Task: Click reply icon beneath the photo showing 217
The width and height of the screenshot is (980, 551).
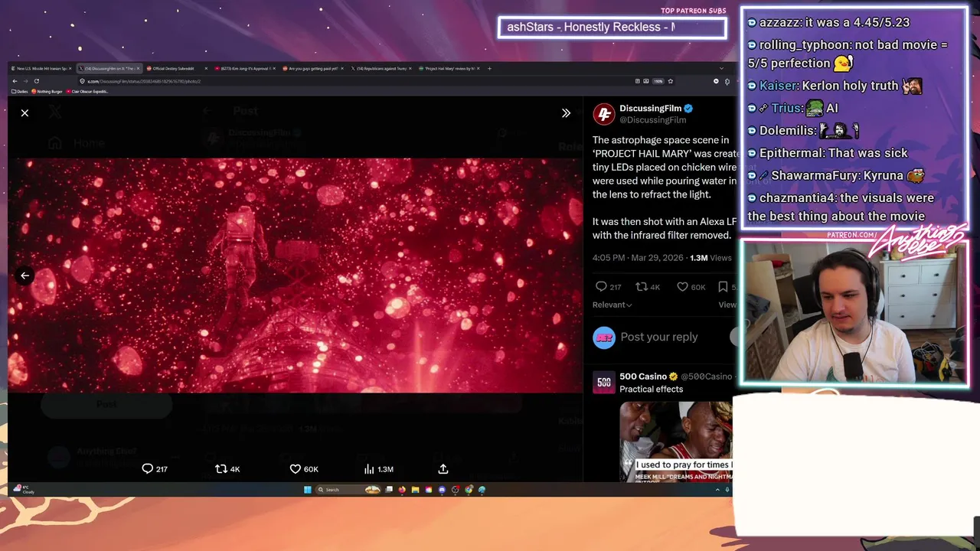Action: (x=148, y=469)
